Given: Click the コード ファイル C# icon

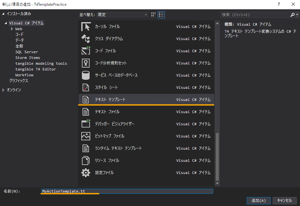Looking at the screenshot, I should [86, 51].
